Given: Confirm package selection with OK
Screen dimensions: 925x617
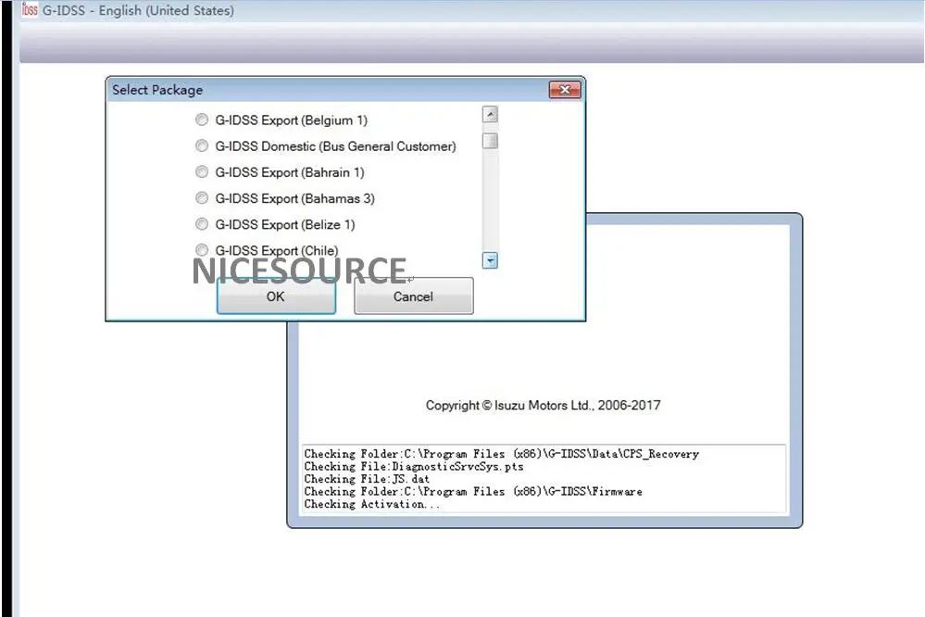Looking at the screenshot, I should click(276, 296).
